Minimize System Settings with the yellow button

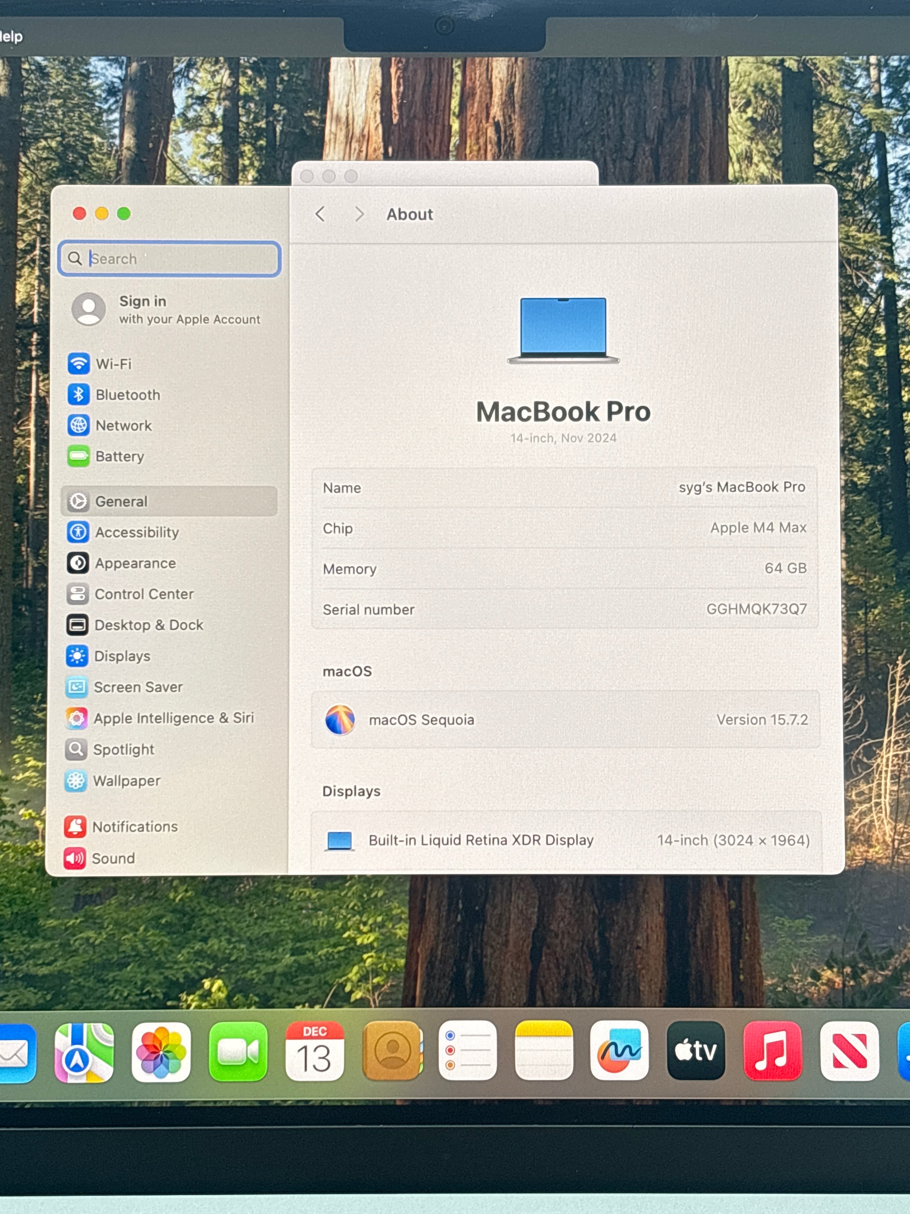101,213
